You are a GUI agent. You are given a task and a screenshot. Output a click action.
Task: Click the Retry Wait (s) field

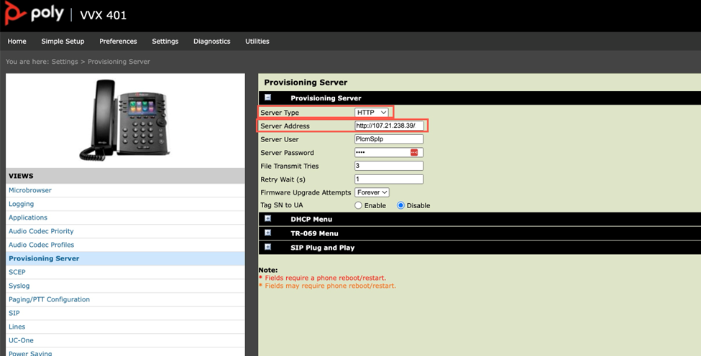click(389, 179)
